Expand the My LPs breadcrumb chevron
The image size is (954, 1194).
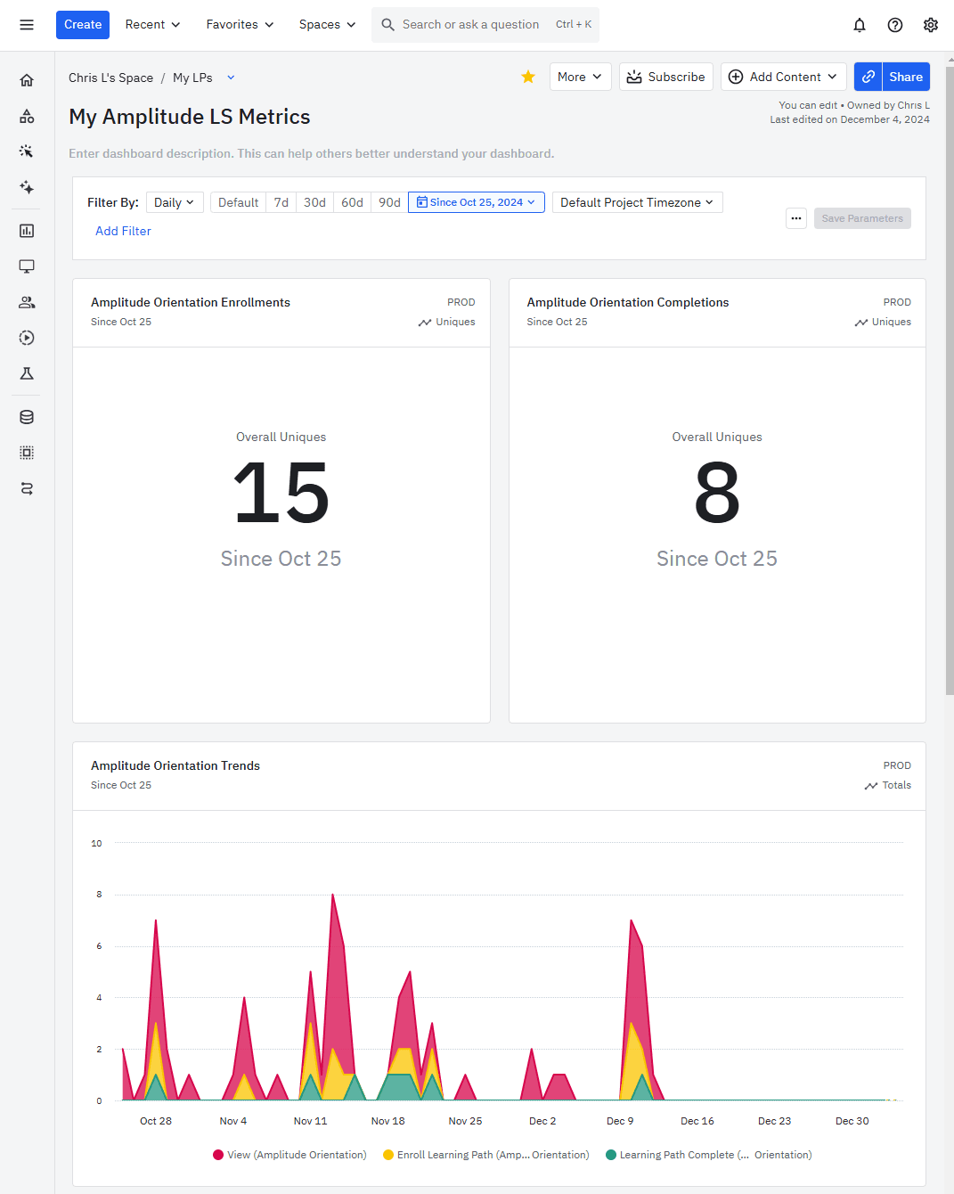pos(231,78)
